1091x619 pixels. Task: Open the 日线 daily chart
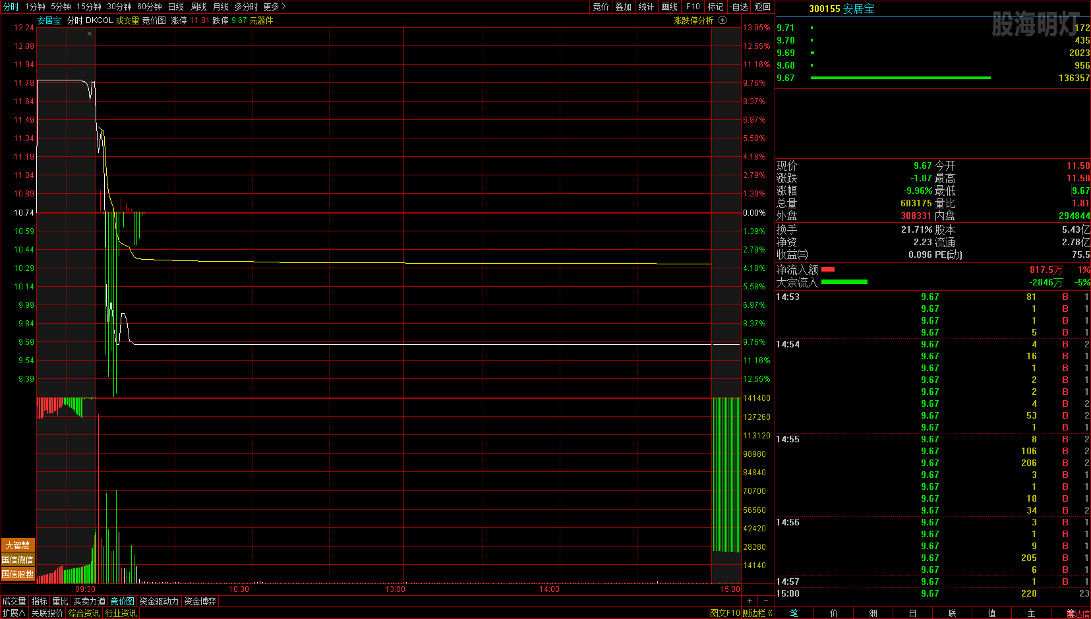tap(176, 7)
